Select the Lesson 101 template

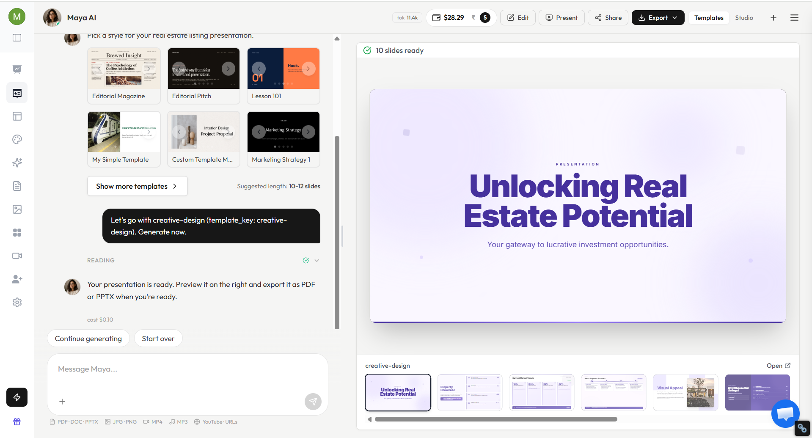[x=284, y=76]
